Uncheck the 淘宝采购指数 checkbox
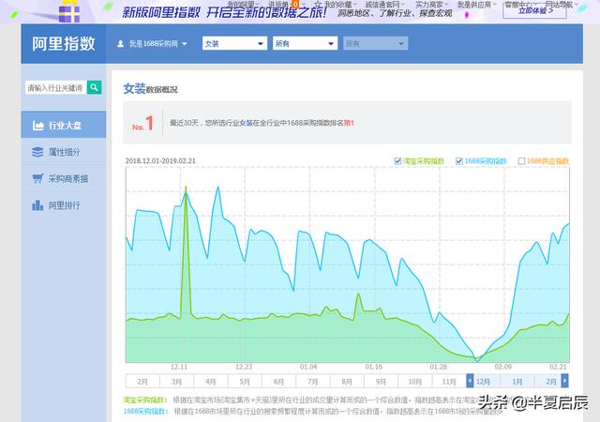This screenshot has height=422, width=600. [x=397, y=161]
